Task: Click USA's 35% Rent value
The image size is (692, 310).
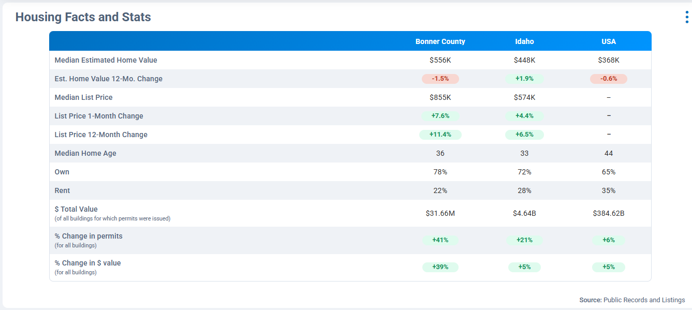Action: coord(608,190)
